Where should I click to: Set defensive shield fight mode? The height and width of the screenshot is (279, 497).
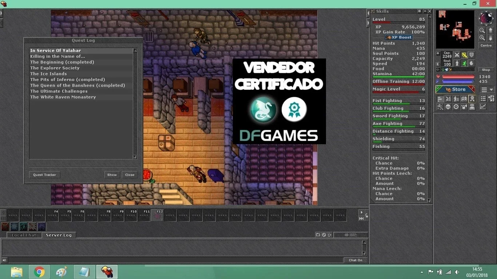[472, 55]
